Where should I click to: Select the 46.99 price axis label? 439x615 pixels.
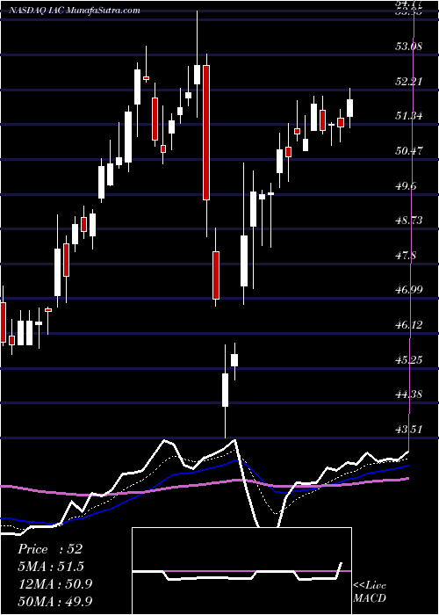point(409,290)
